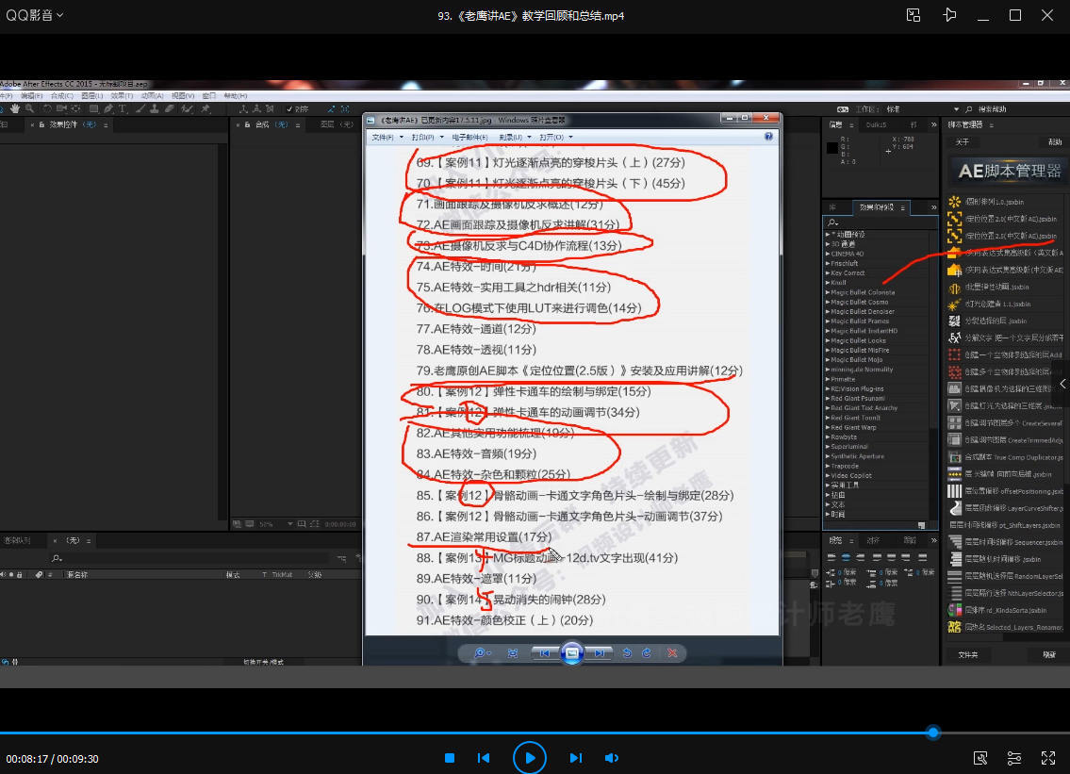Expand the side playlist panel arrow
The image size is (1070, 774).
tap(1063, 384)
